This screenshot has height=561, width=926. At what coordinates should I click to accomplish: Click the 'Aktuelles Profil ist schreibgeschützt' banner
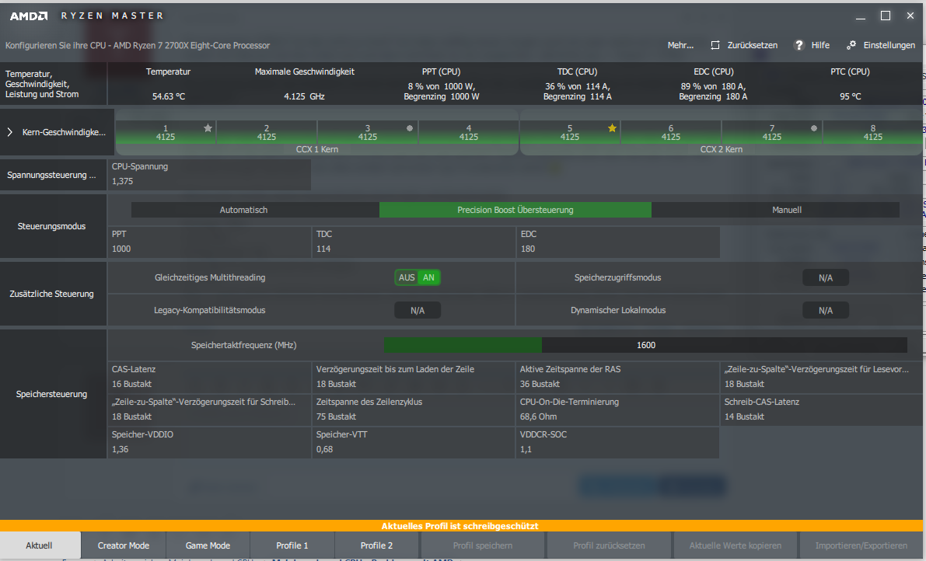click(461, 525)
